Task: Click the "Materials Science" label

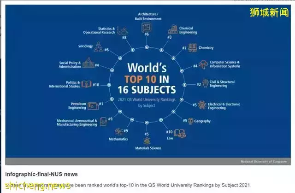Action: (x=148, y=148)
